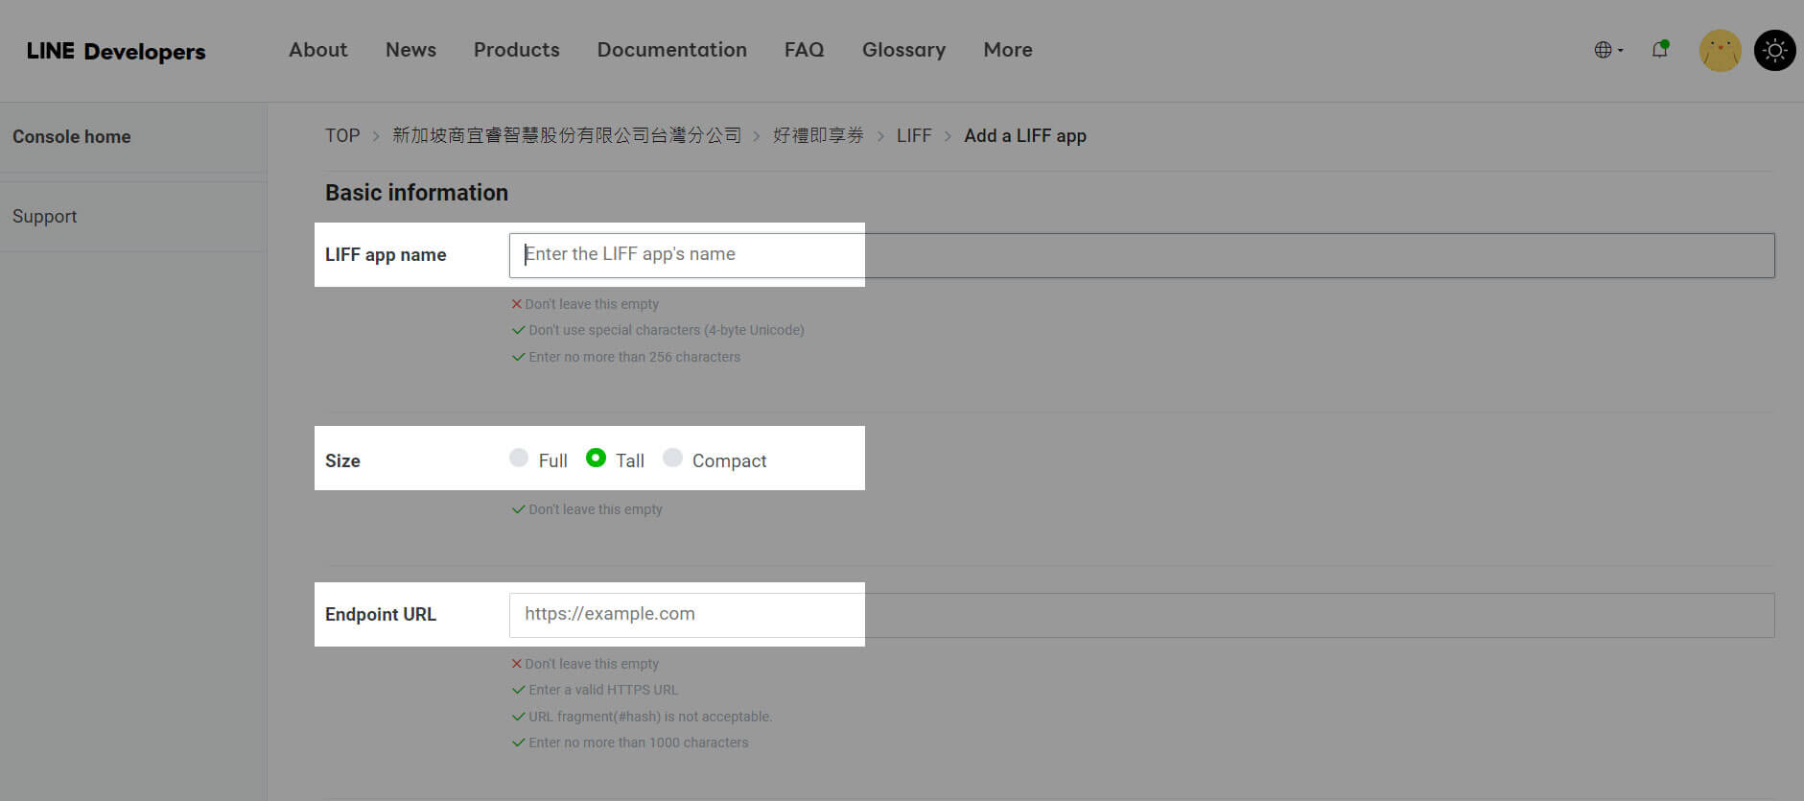Go to Console home in sidebar

tap(72, 136)
